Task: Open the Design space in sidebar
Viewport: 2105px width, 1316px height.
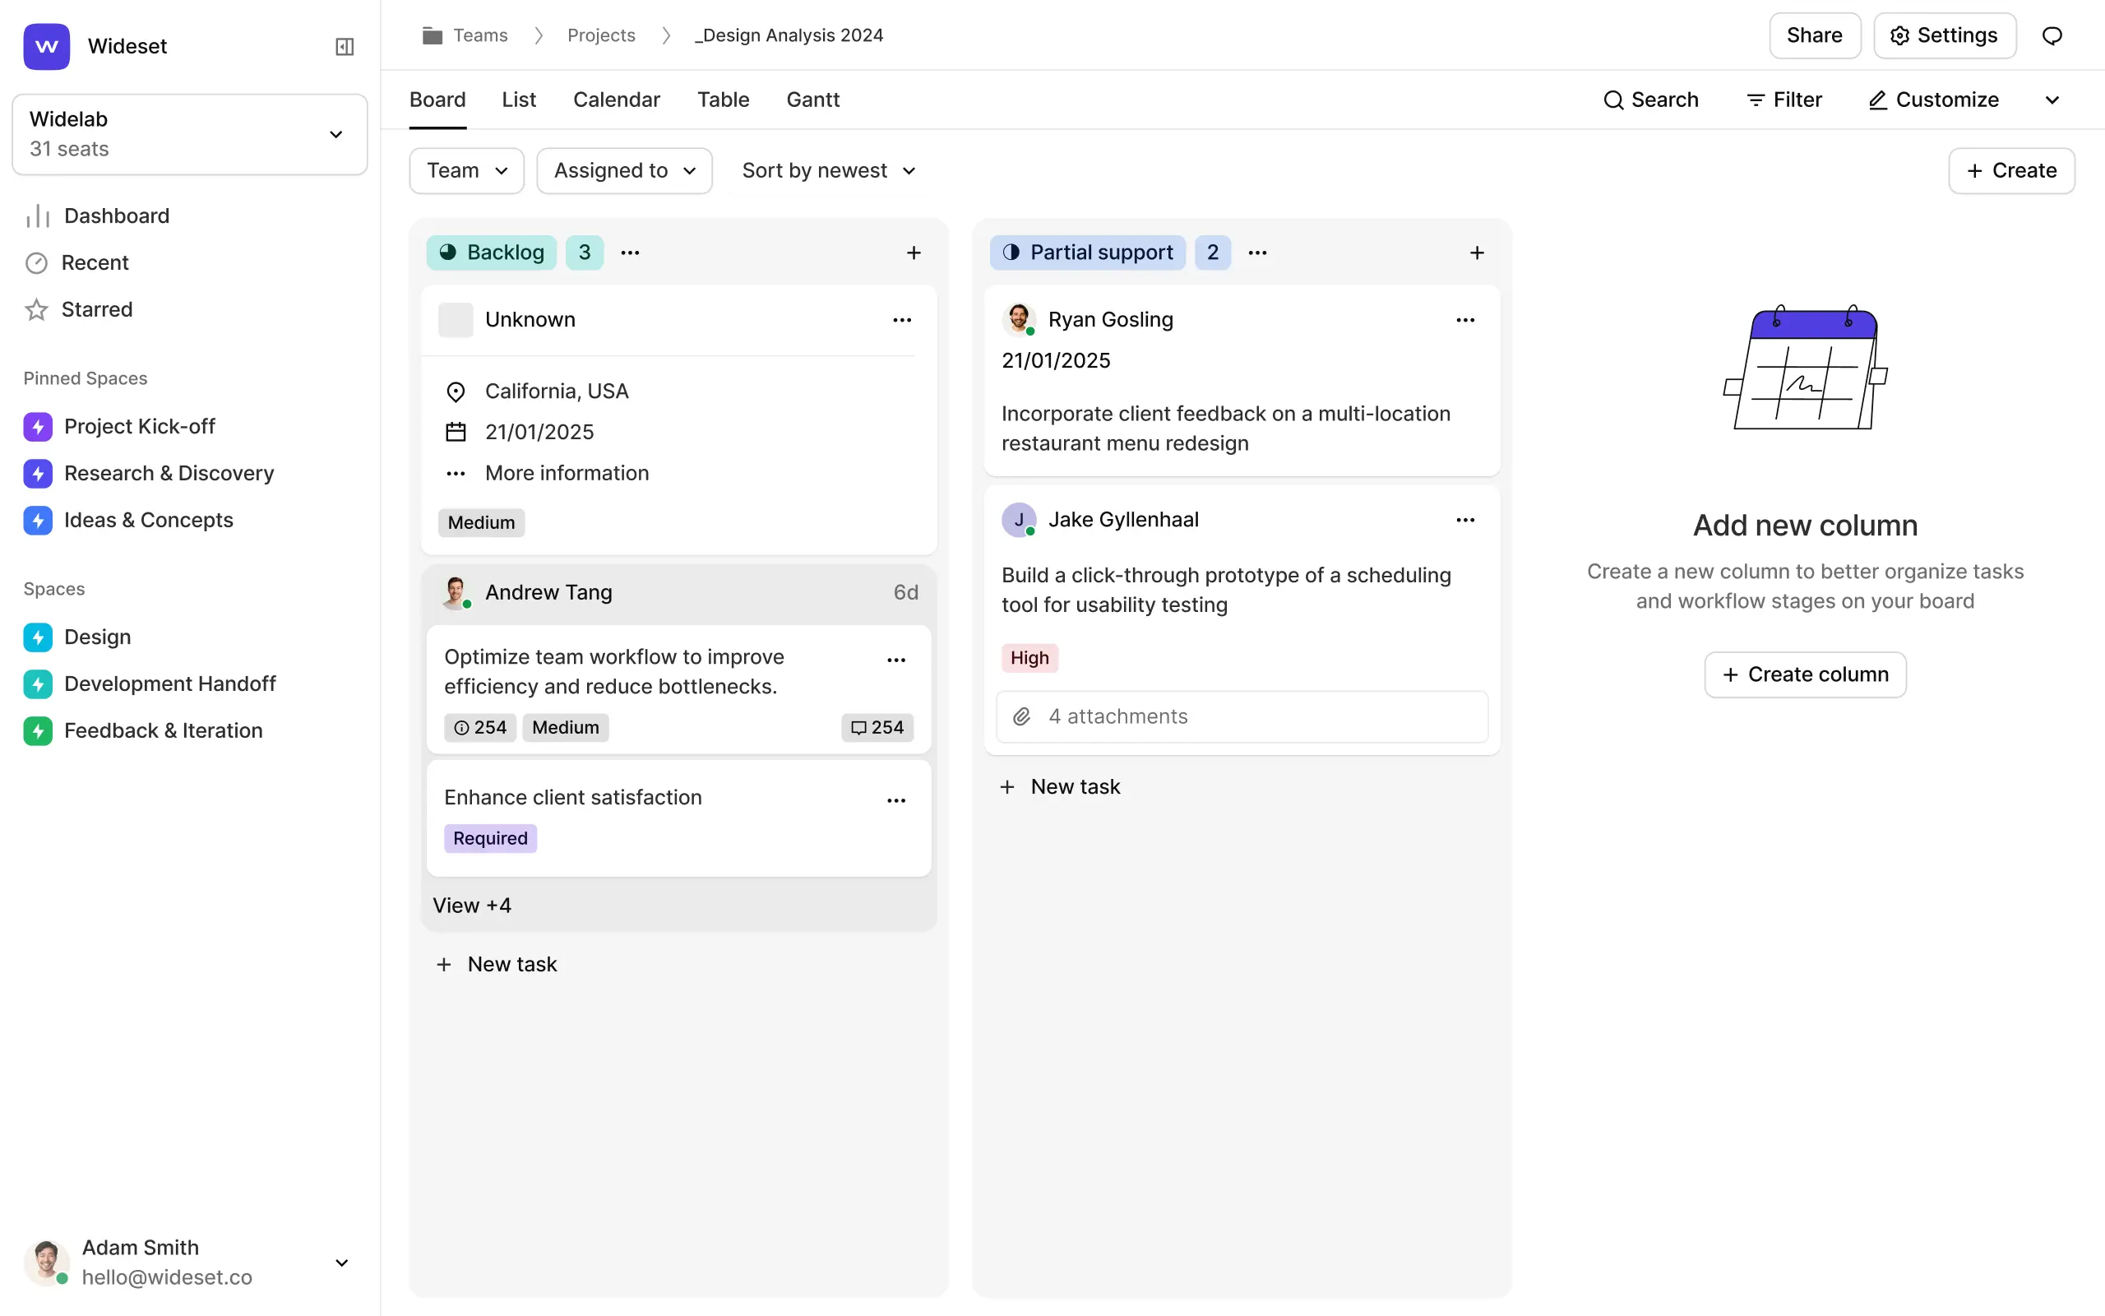Action: click(x=97, y=637)
